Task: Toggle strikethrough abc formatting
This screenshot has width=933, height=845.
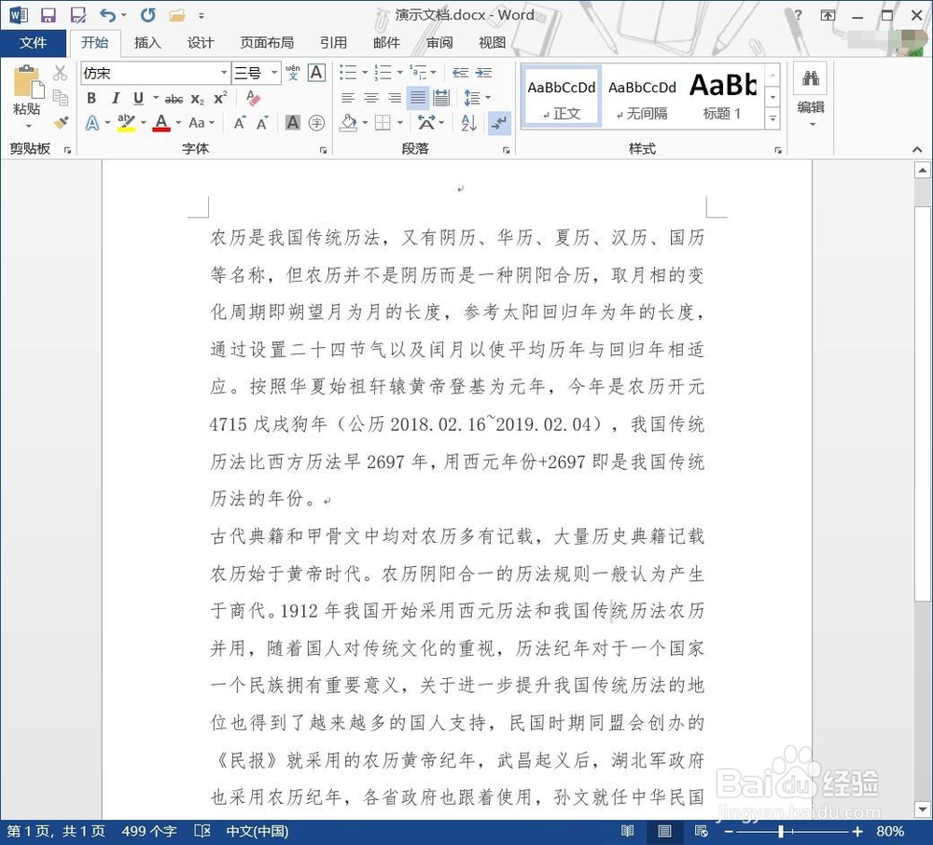Action: pos(174,99)
